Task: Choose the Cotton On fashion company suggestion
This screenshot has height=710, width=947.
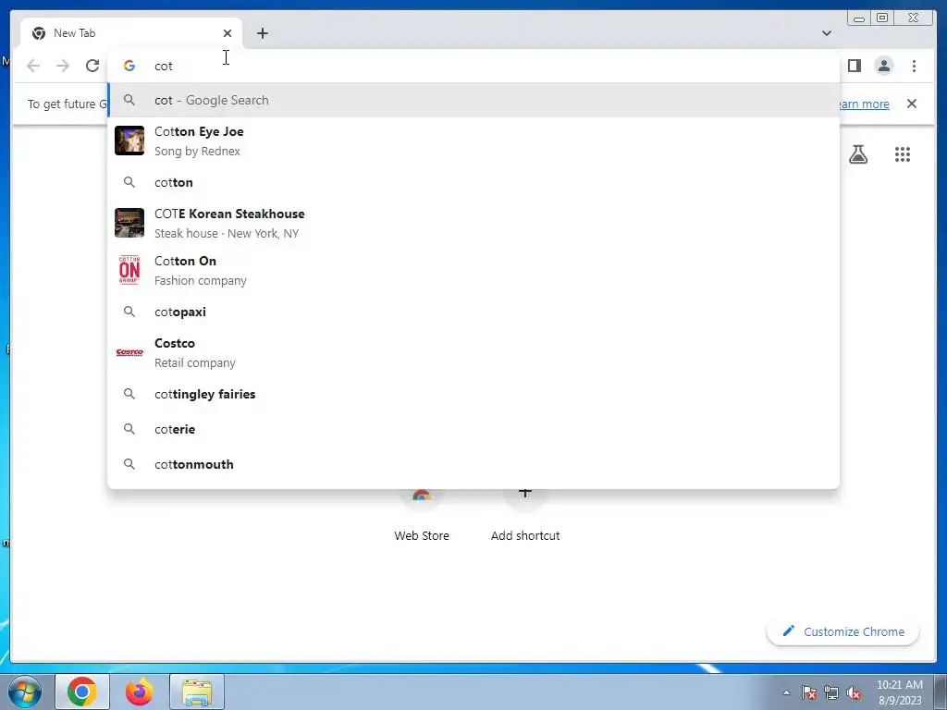Action: (473, 270)
